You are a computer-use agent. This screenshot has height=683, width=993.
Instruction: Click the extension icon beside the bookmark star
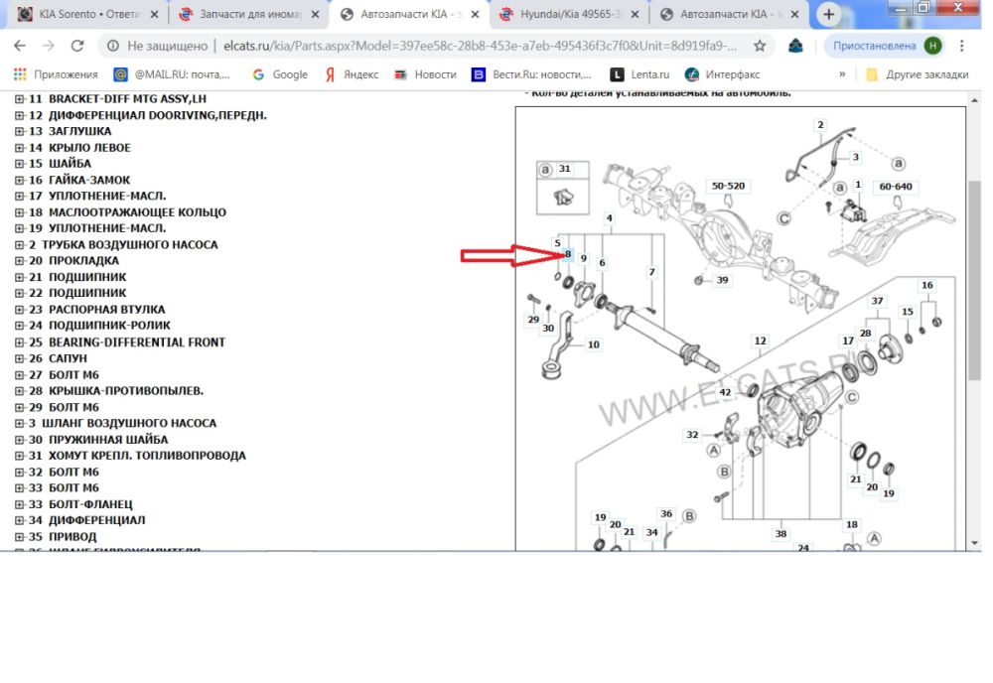pyautogui.click(x=795, y=46)
